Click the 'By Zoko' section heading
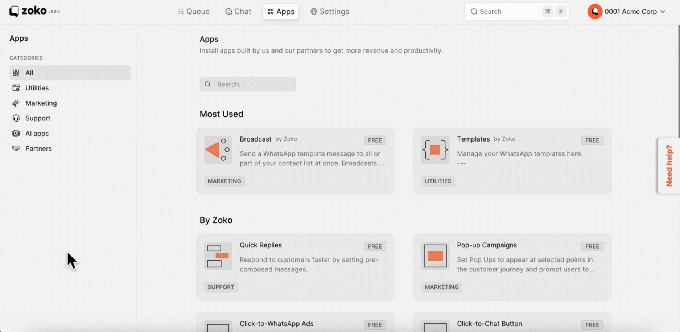The image size is (680, 332). pos(216,220)
